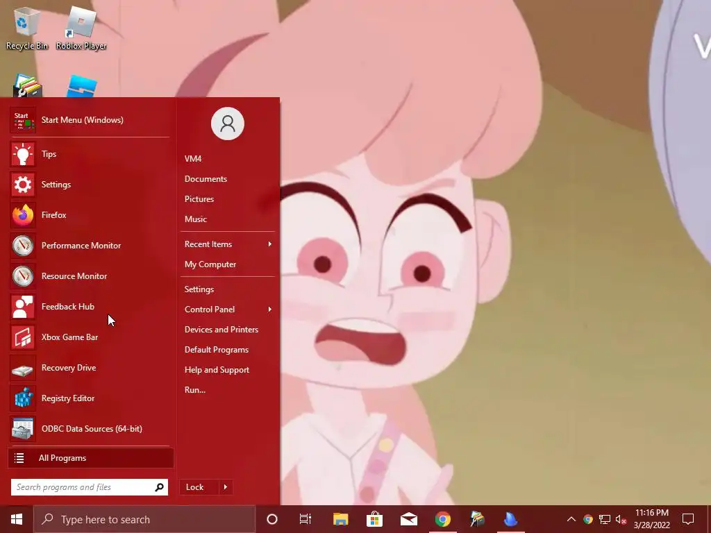Launch Registry Editor
Image resolution: width=711 pixels, height=533 pixels.
click(x=90, y=398)
